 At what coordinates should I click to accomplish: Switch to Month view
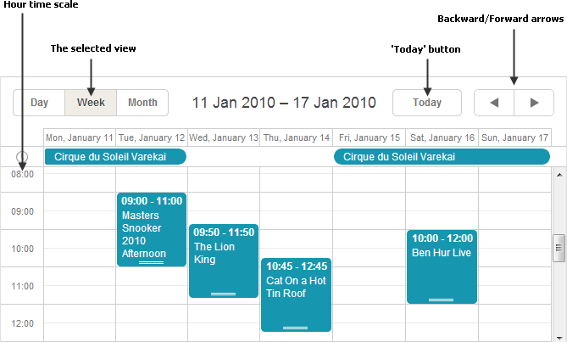coord(142,103)
